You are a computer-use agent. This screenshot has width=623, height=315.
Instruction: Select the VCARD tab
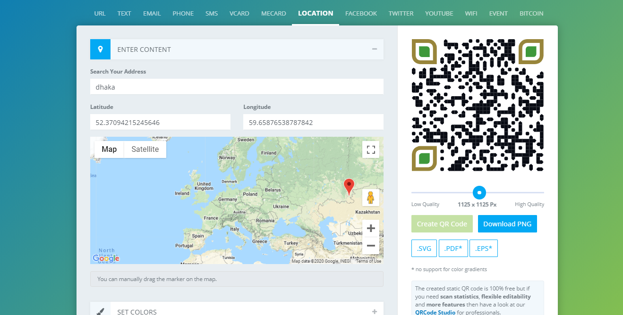click(x=239, y=13)
